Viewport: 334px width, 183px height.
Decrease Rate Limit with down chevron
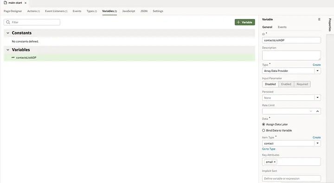tap(311, 111)
